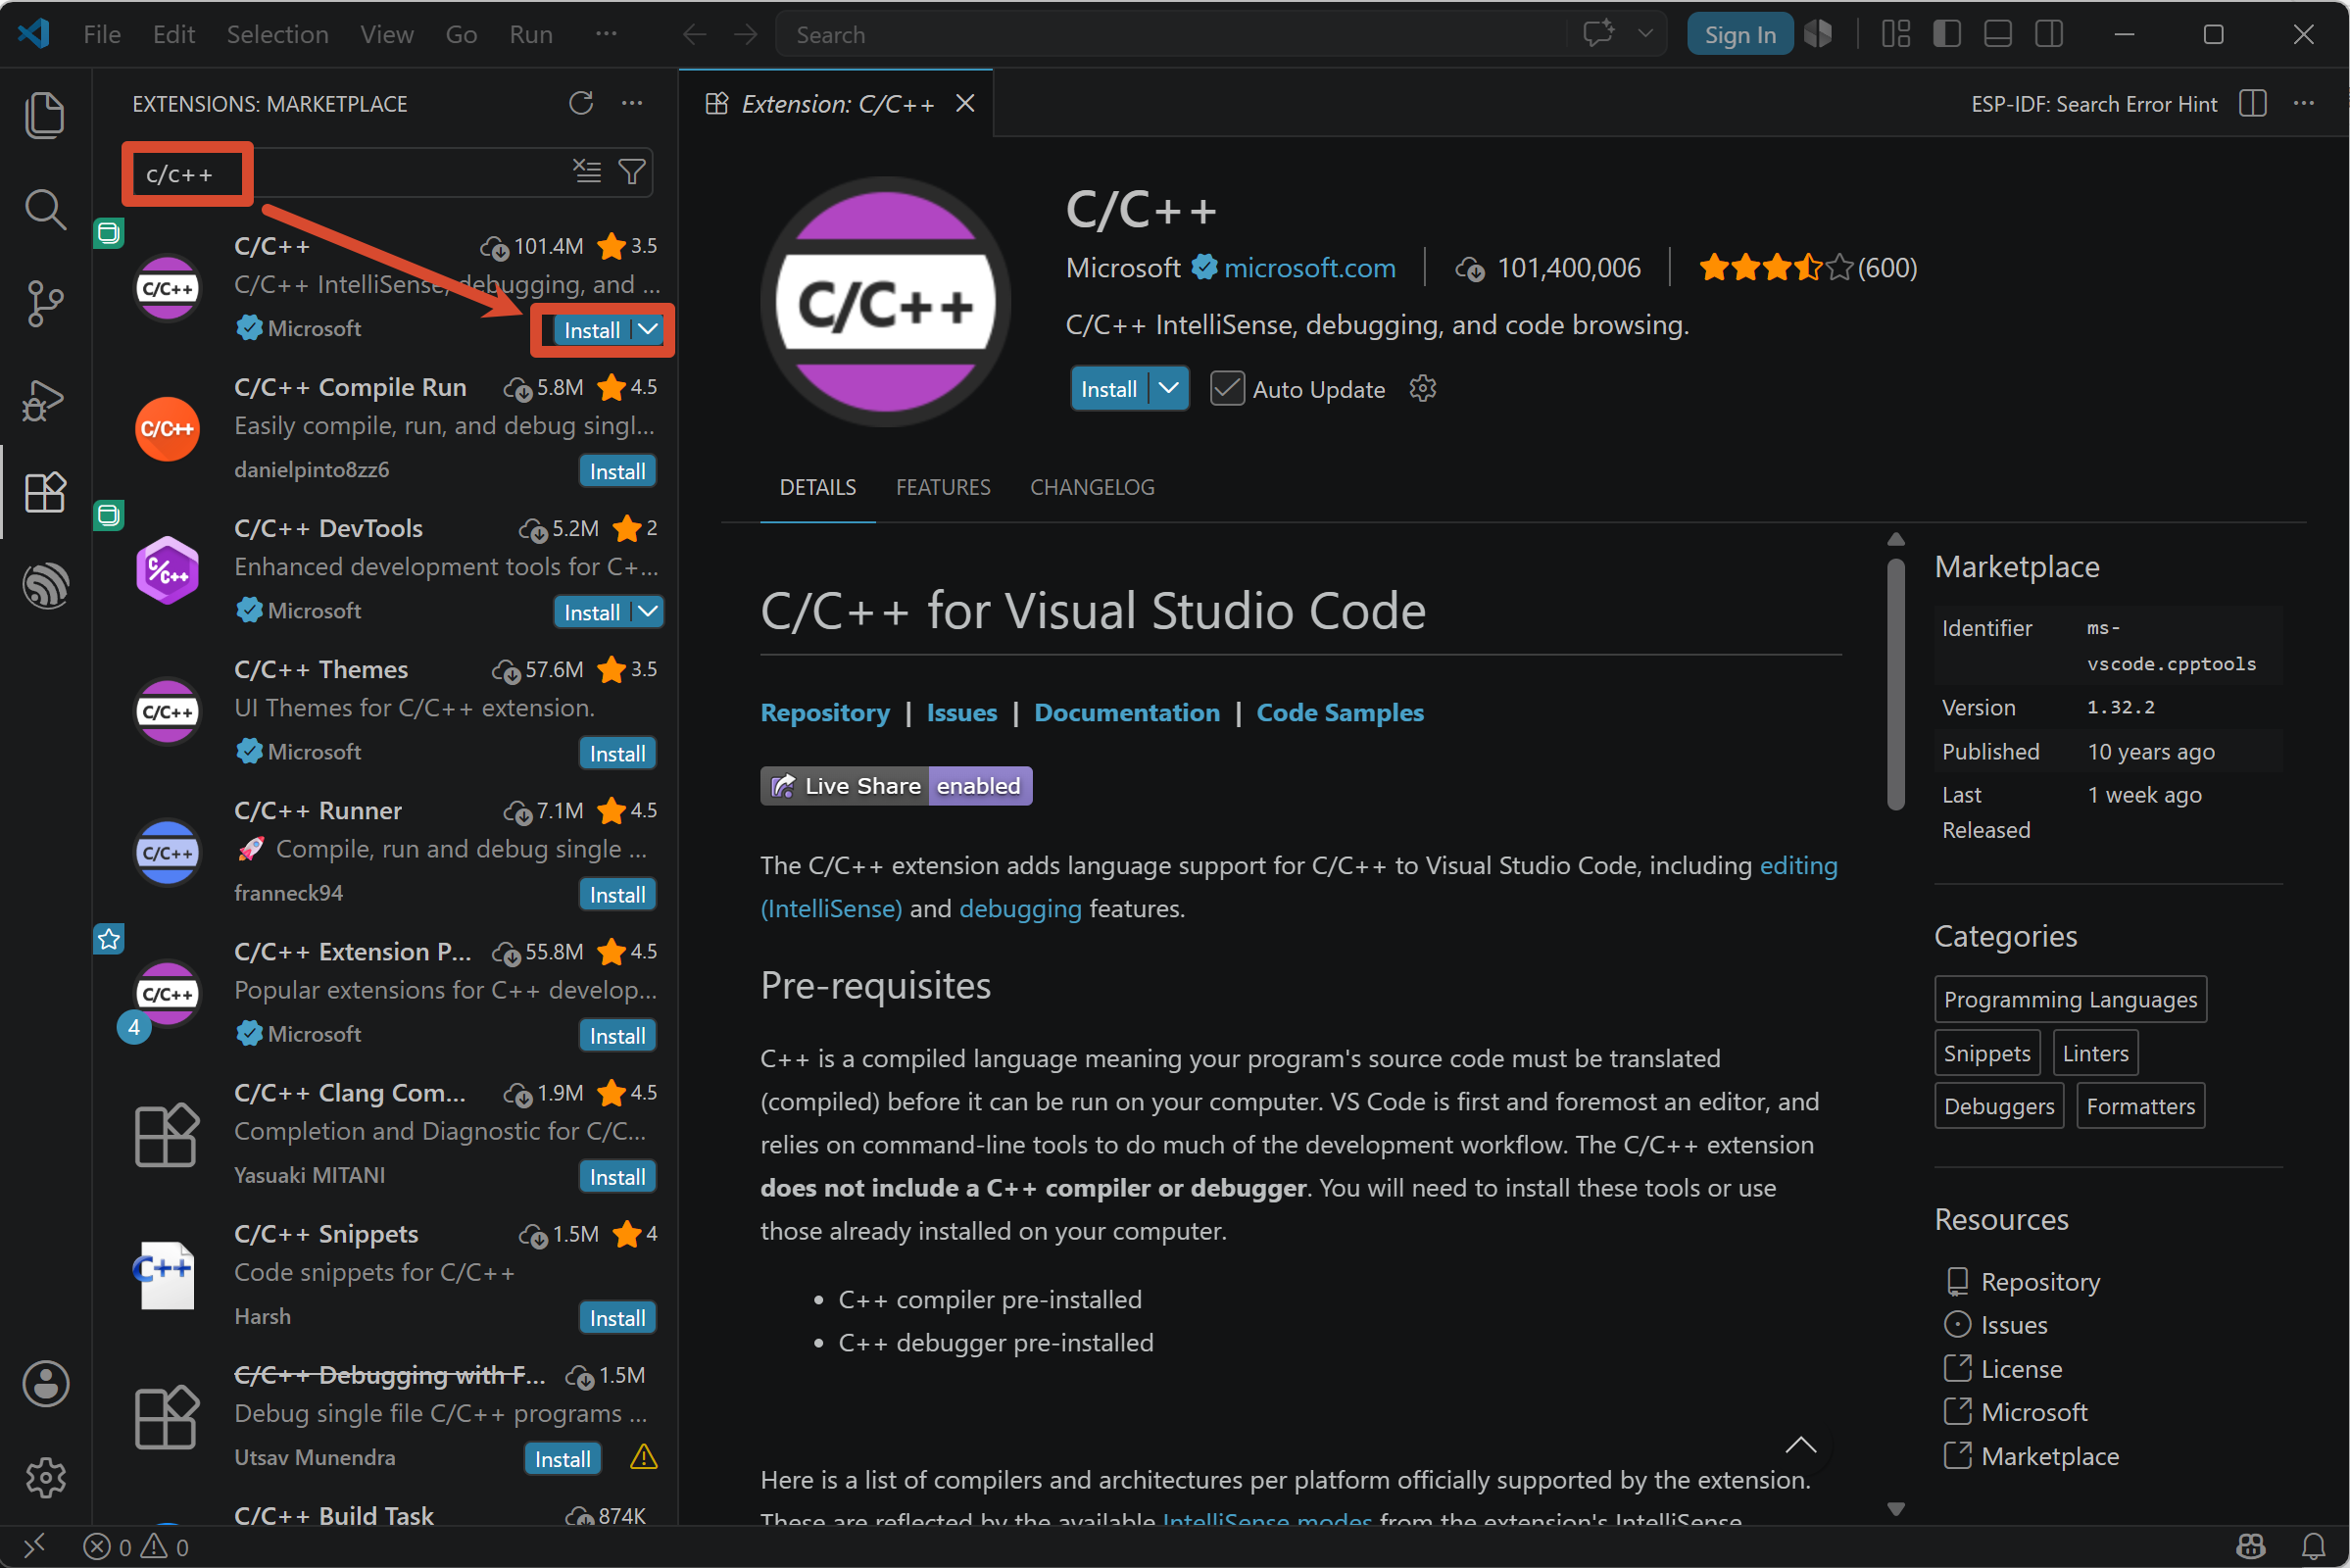This screenshot has height=1568, width=2350.
Task: Open the Source Control view
Action: coord(45,303)
